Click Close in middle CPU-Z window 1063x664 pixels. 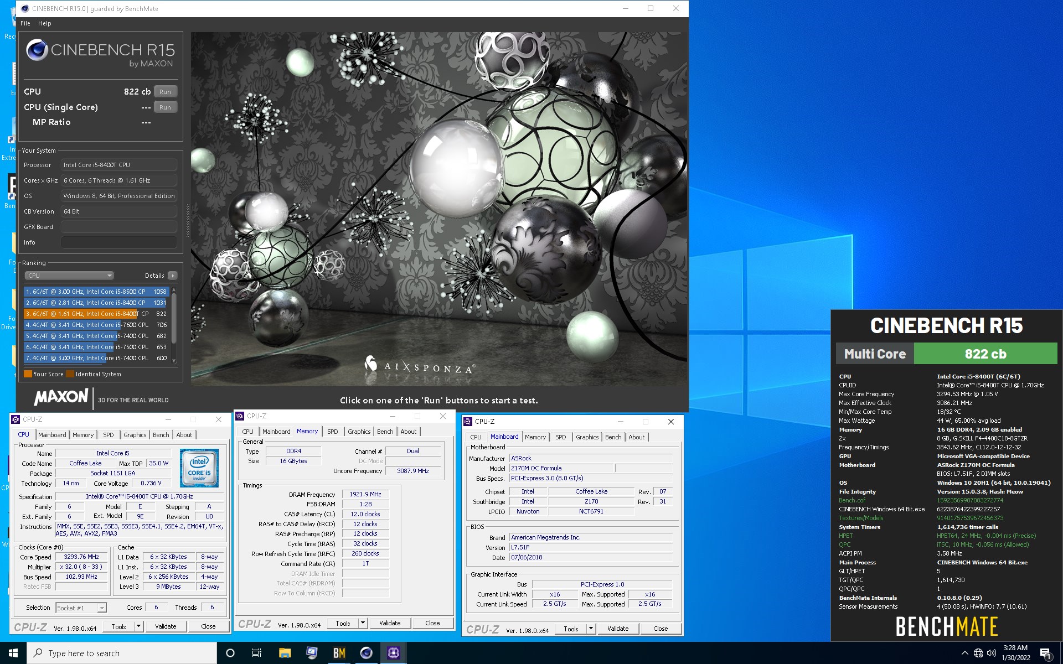coord(432,623)
